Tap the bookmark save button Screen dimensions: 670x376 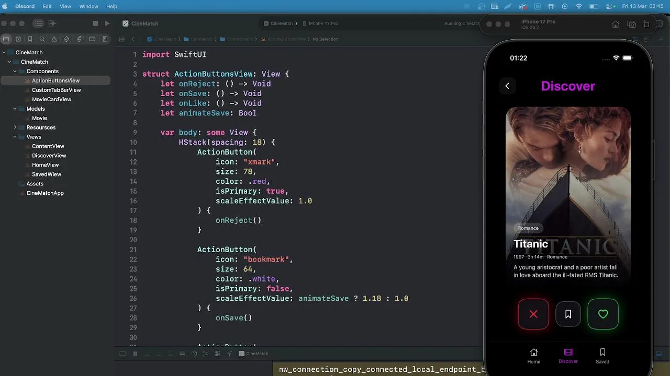(568, 314)
